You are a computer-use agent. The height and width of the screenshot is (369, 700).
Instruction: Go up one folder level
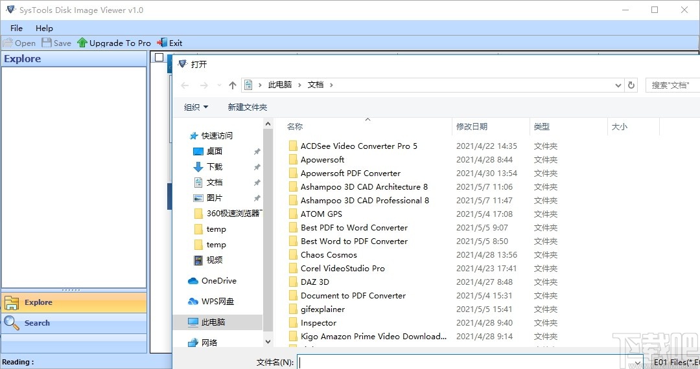tap(233, 85)
